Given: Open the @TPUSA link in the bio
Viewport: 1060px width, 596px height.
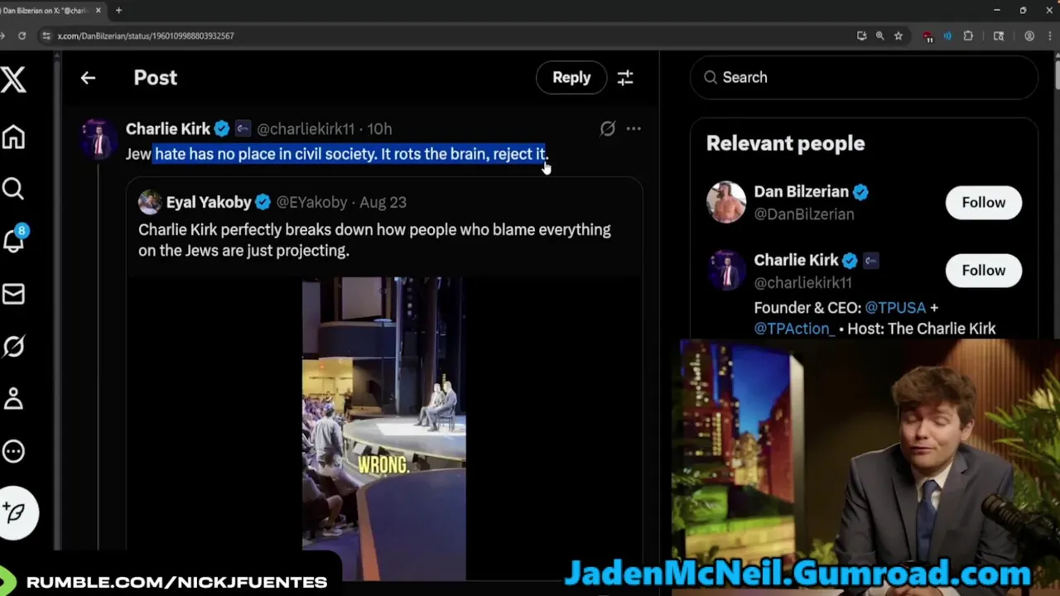Looking at the screenshot, I should pyautogui.click(x=895, y=308).
